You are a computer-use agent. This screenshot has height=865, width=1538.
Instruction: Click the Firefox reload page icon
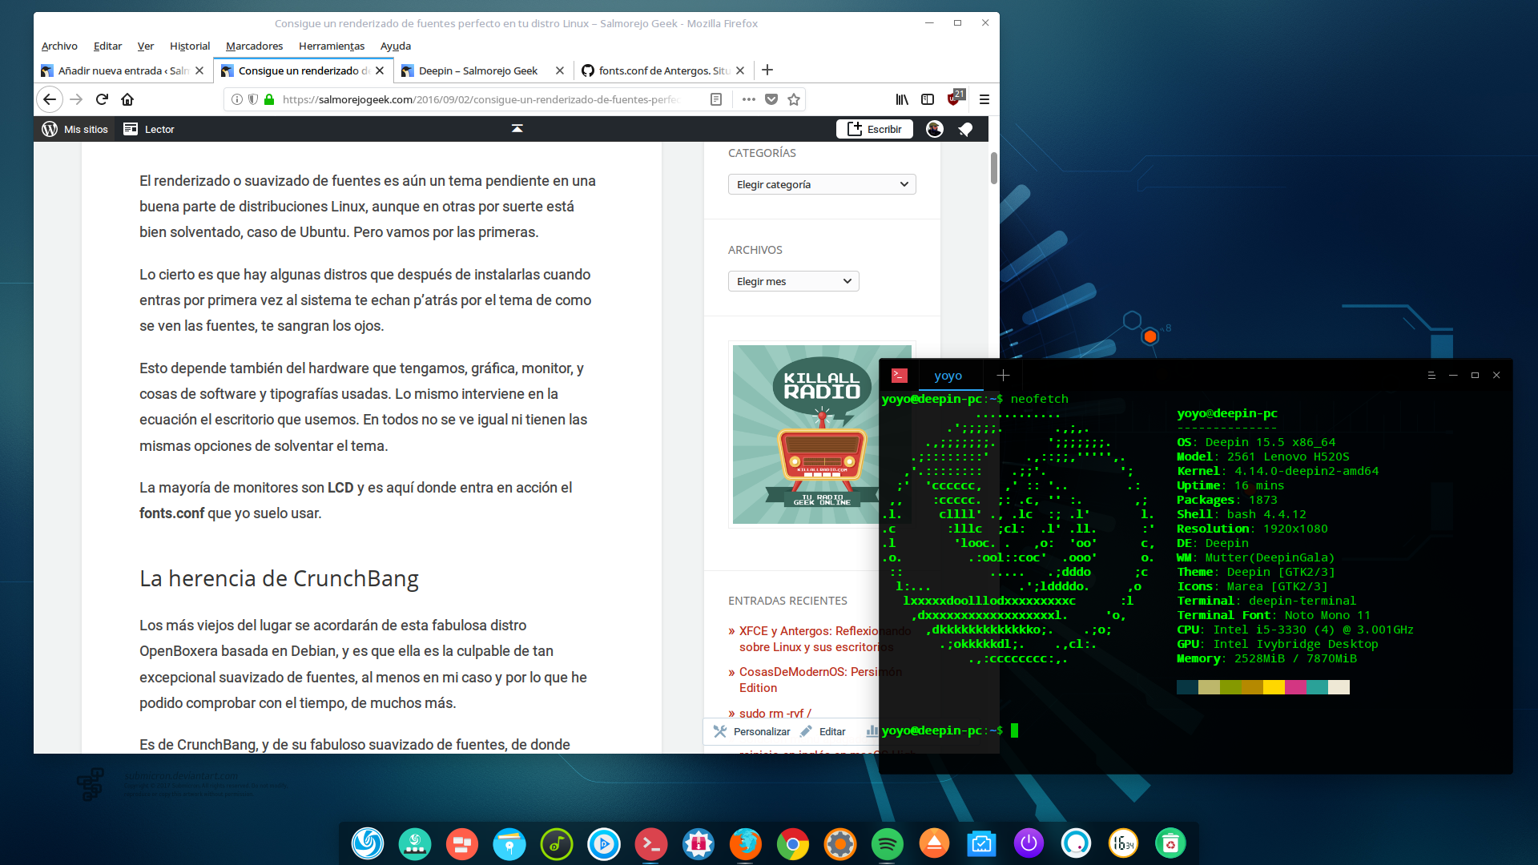[102, 99]
